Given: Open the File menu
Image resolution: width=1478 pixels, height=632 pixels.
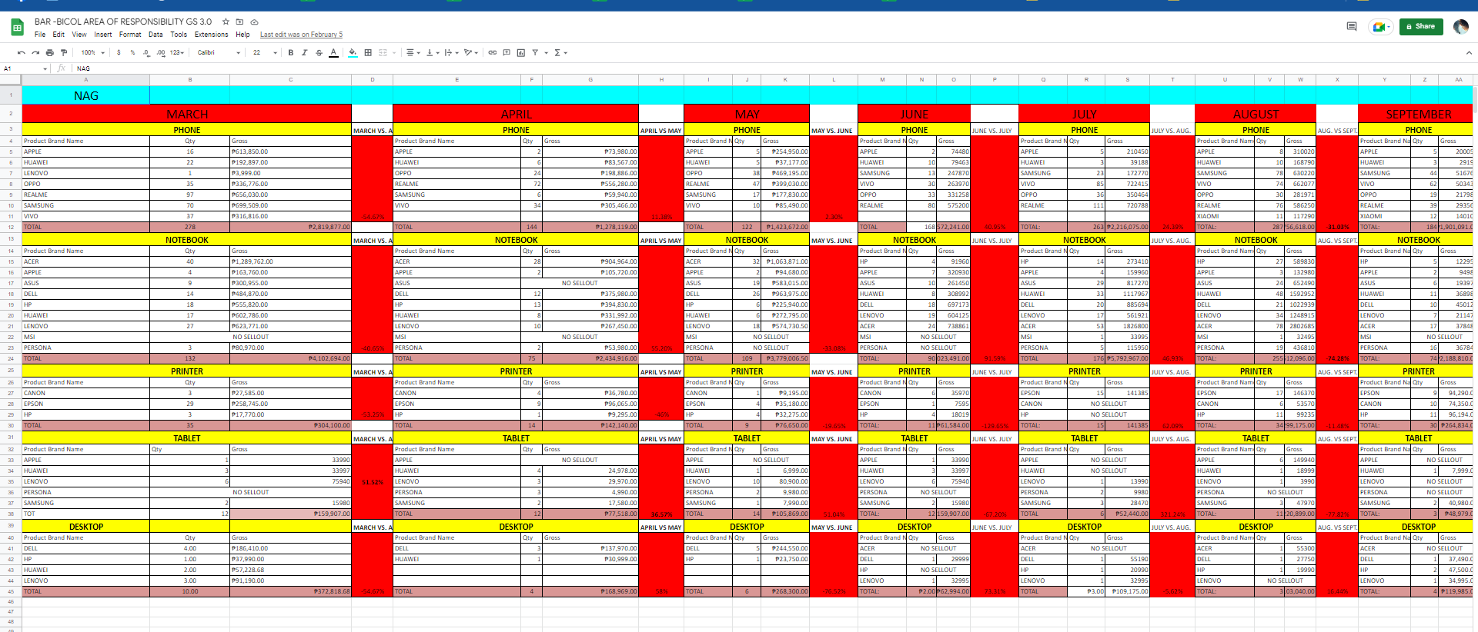Looking at the screenshot, I should tap(40, 35).
